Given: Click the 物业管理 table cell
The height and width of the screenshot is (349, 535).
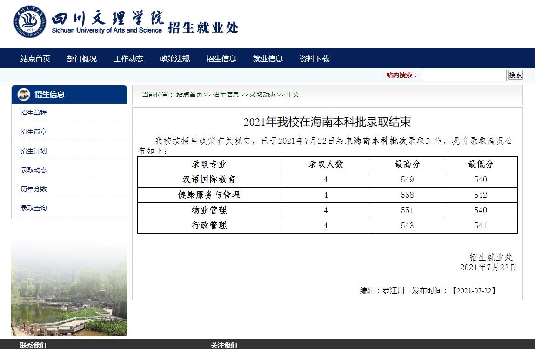Looking at the screenshot, I should pos(209,210).
